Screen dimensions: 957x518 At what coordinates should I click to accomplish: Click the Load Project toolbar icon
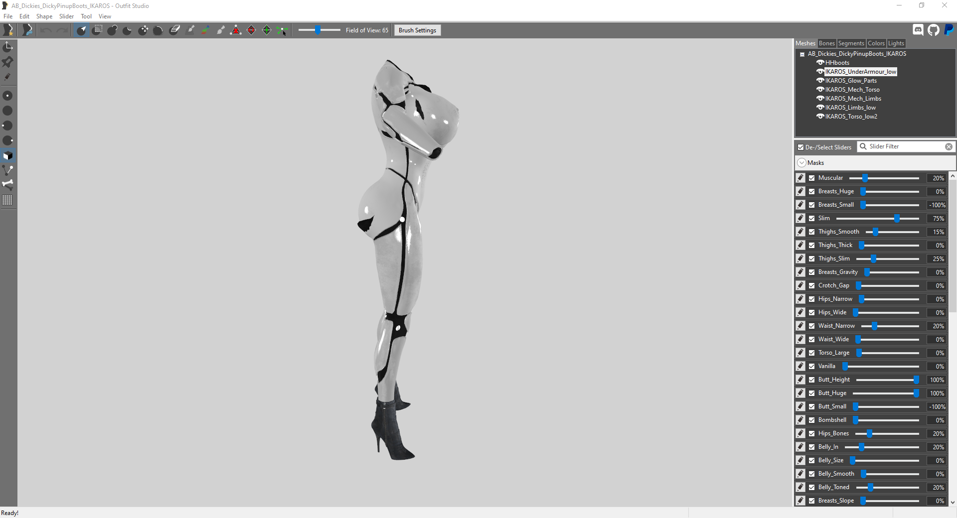click(27, 30)
